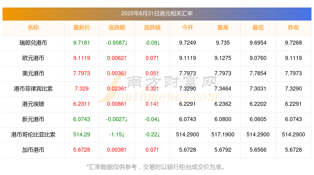Screen dimensions: 314x175
Task: Select change amount 0.0036↑ for 美元港币
Action: click(x=117, y=73)
